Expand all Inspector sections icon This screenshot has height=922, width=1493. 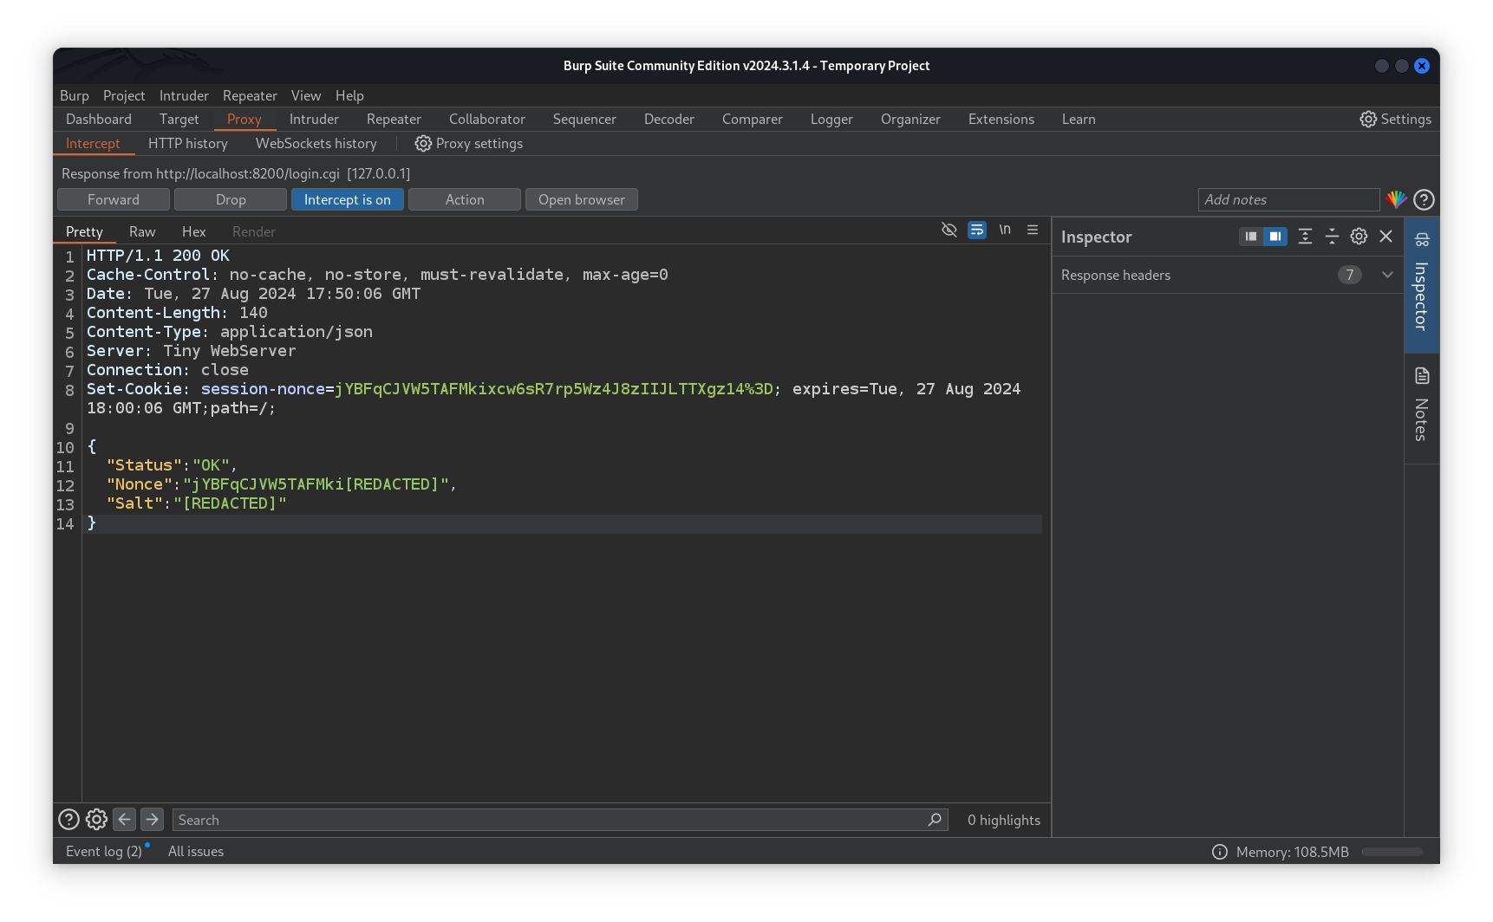[1305, 237]
